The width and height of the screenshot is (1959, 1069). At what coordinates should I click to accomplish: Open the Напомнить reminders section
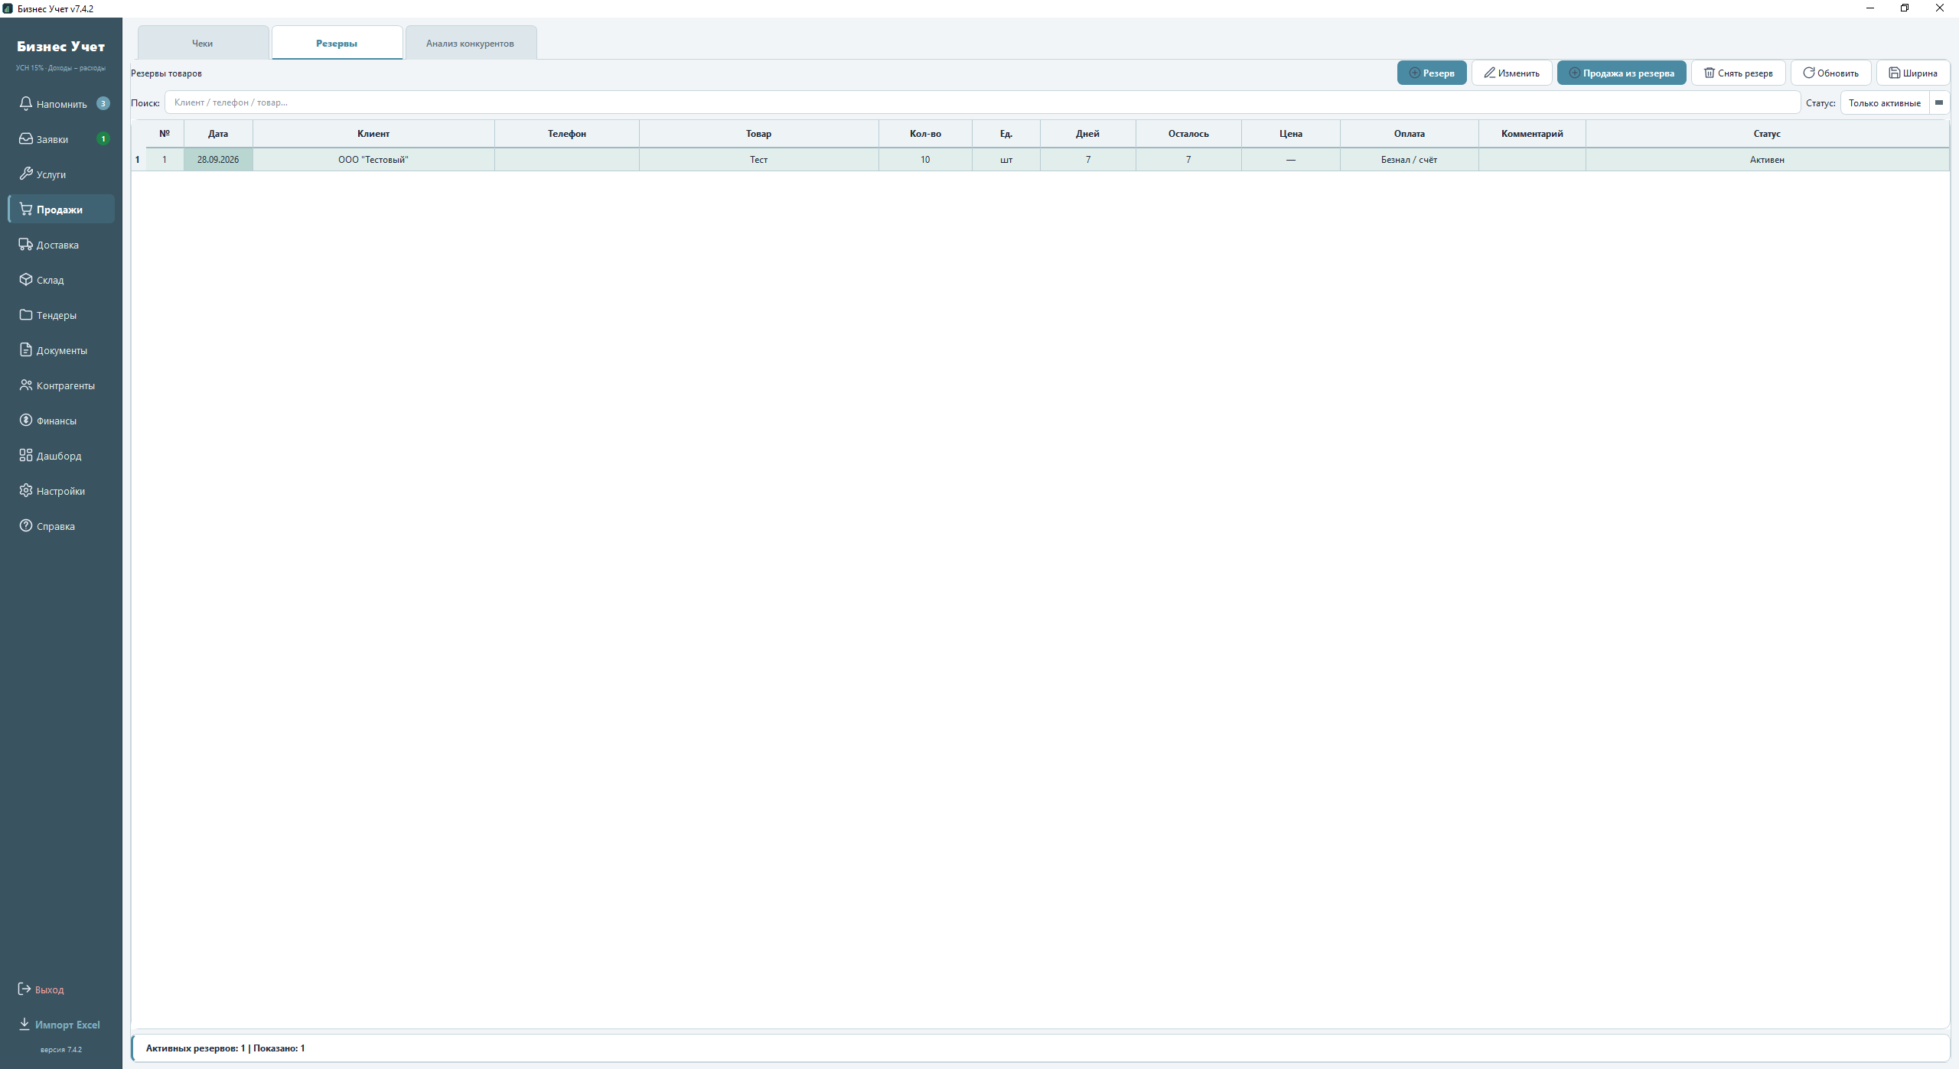(x=61, y=104)
